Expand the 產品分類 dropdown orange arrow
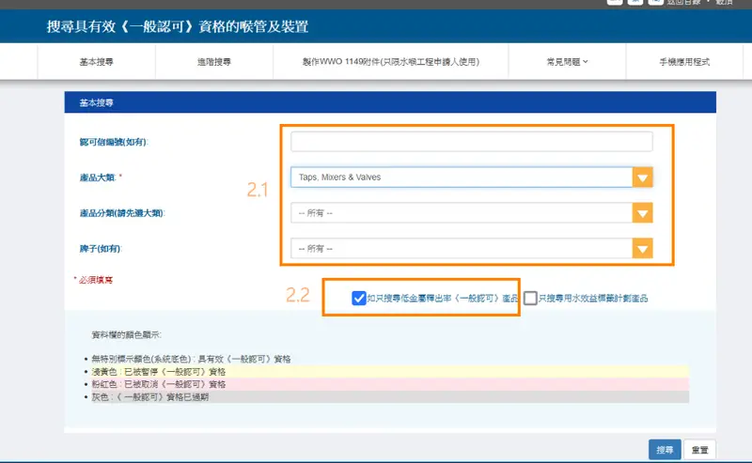The image size is (752, 463). [642, 213]
